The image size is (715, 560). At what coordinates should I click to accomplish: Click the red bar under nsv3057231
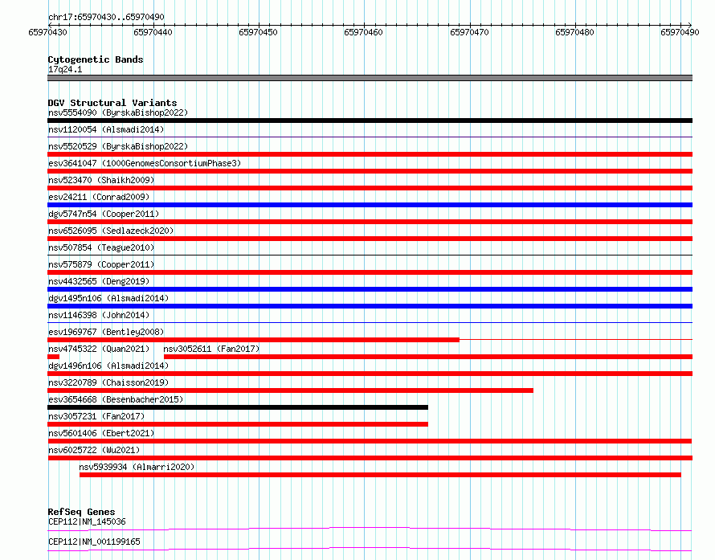[x=238, y=424]
